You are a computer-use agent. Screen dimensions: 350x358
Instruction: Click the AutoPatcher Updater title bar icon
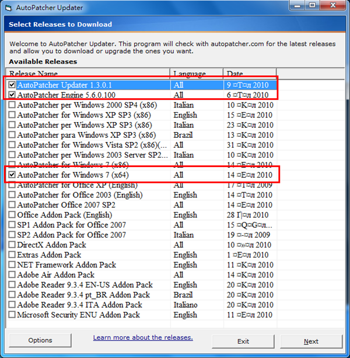(x=9, y=8)
